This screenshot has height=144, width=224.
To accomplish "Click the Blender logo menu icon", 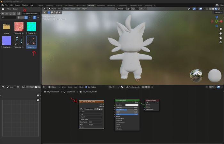I will (3, 5).
